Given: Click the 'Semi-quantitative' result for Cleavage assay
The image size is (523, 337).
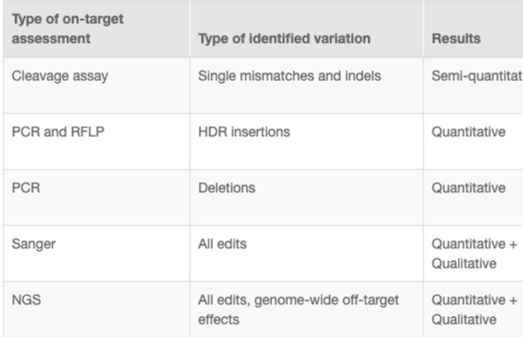Looking at the screenshot, I should click(476, 75).
